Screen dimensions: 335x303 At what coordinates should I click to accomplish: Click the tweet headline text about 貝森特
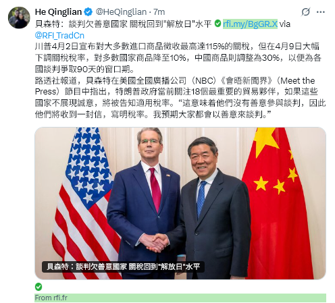point(123,24)
